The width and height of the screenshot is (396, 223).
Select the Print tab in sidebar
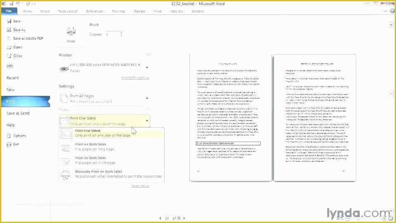tap(26, 102)
